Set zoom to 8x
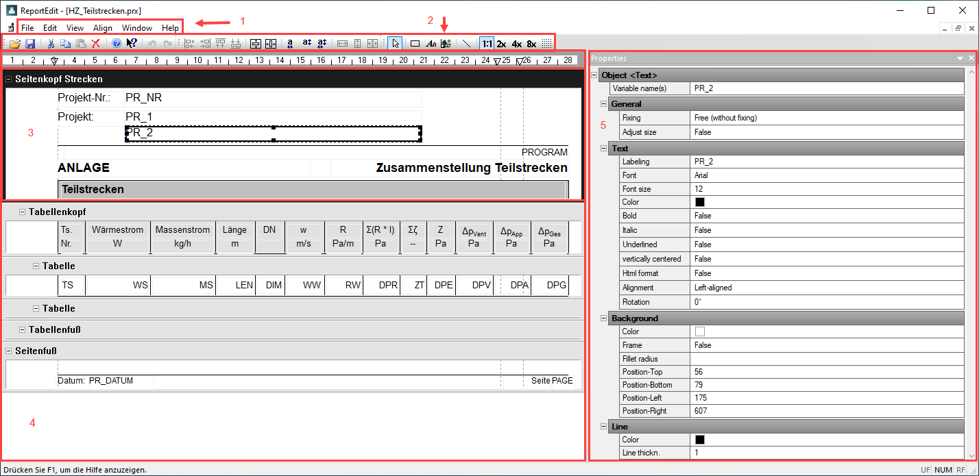The width and height of the screenshot is (979, 476). click(532, 43)
